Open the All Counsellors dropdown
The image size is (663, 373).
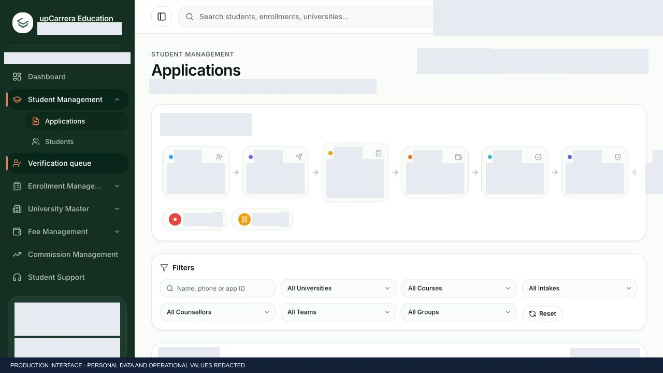point(218,312)
